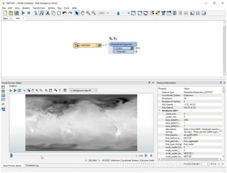Close the Feature Information panel
Screen dimensions: 227x173
click(x=225, y=83)
